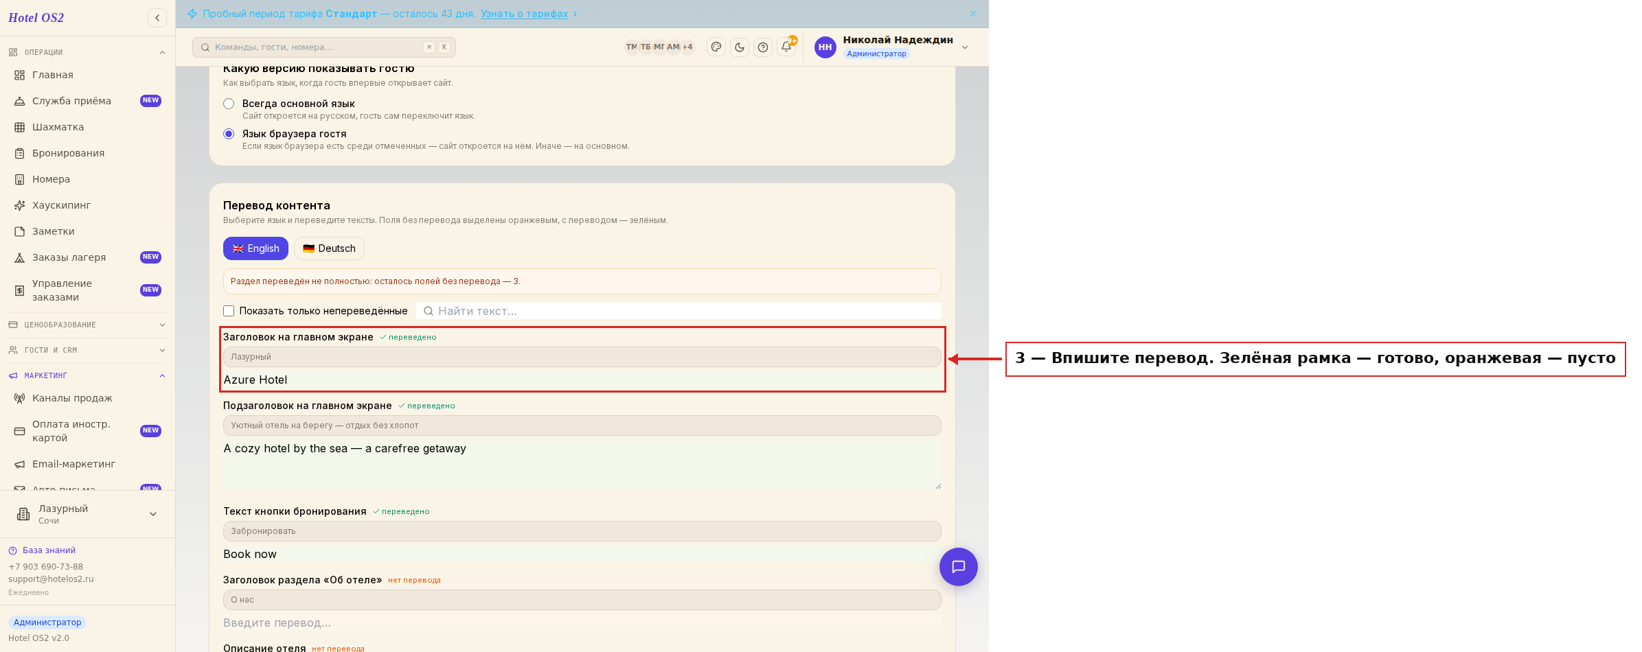
Task: Open the Главная dashboard icon
Action: click(19, 75)
